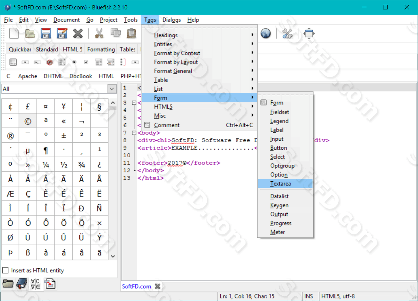Open the filebrowser panel folder icon
The height and width of the screenshot is (301, 418).
click(x=8, y=283)
